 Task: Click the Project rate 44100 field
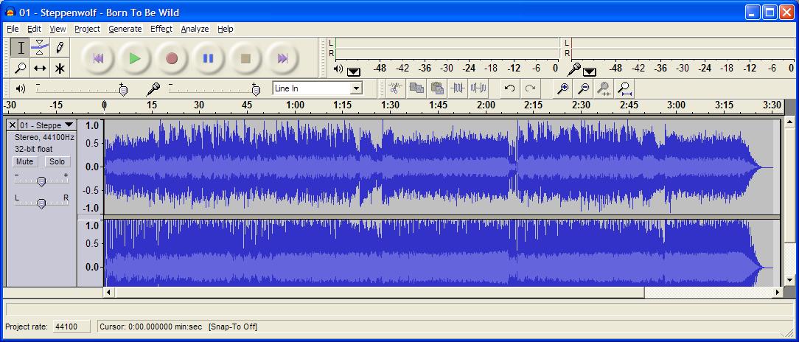71,327
